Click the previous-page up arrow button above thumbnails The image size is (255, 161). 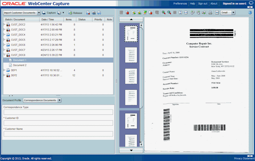pyautogui.click(x=131, y=19)
